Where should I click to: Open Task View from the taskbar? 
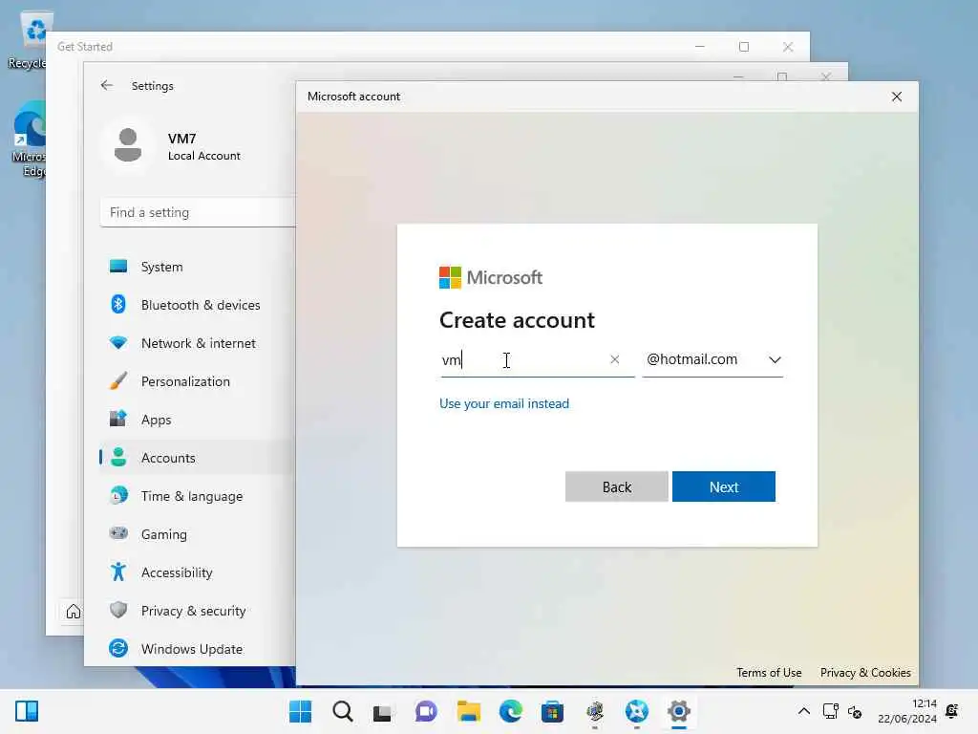click(382, 712)
